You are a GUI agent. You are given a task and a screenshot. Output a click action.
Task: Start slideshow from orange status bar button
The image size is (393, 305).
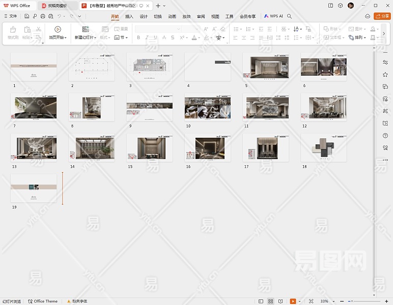coord(293,301)
